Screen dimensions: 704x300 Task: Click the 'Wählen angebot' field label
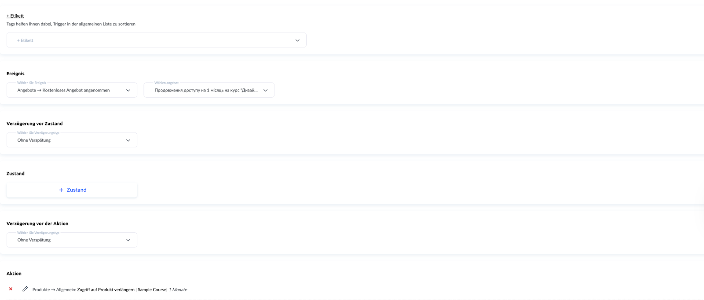click(x=166, y=83)
